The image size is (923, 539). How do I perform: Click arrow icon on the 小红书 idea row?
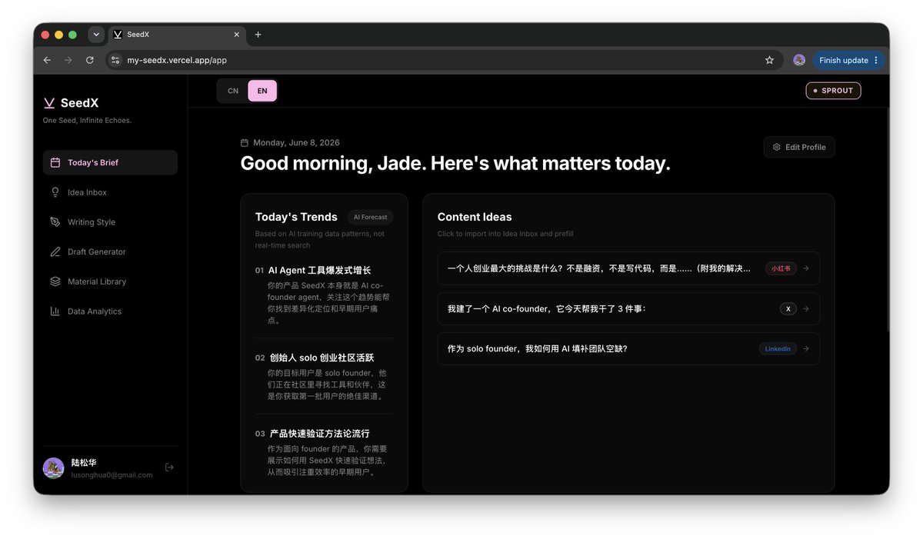click(806, 268)
